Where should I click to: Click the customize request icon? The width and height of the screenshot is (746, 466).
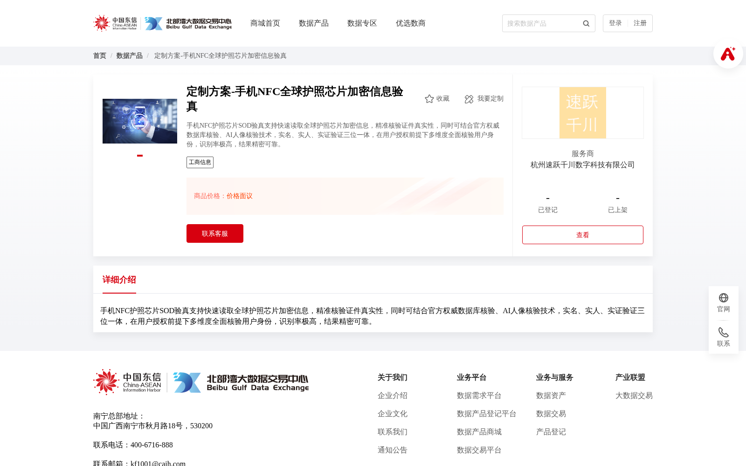[469, 99]
